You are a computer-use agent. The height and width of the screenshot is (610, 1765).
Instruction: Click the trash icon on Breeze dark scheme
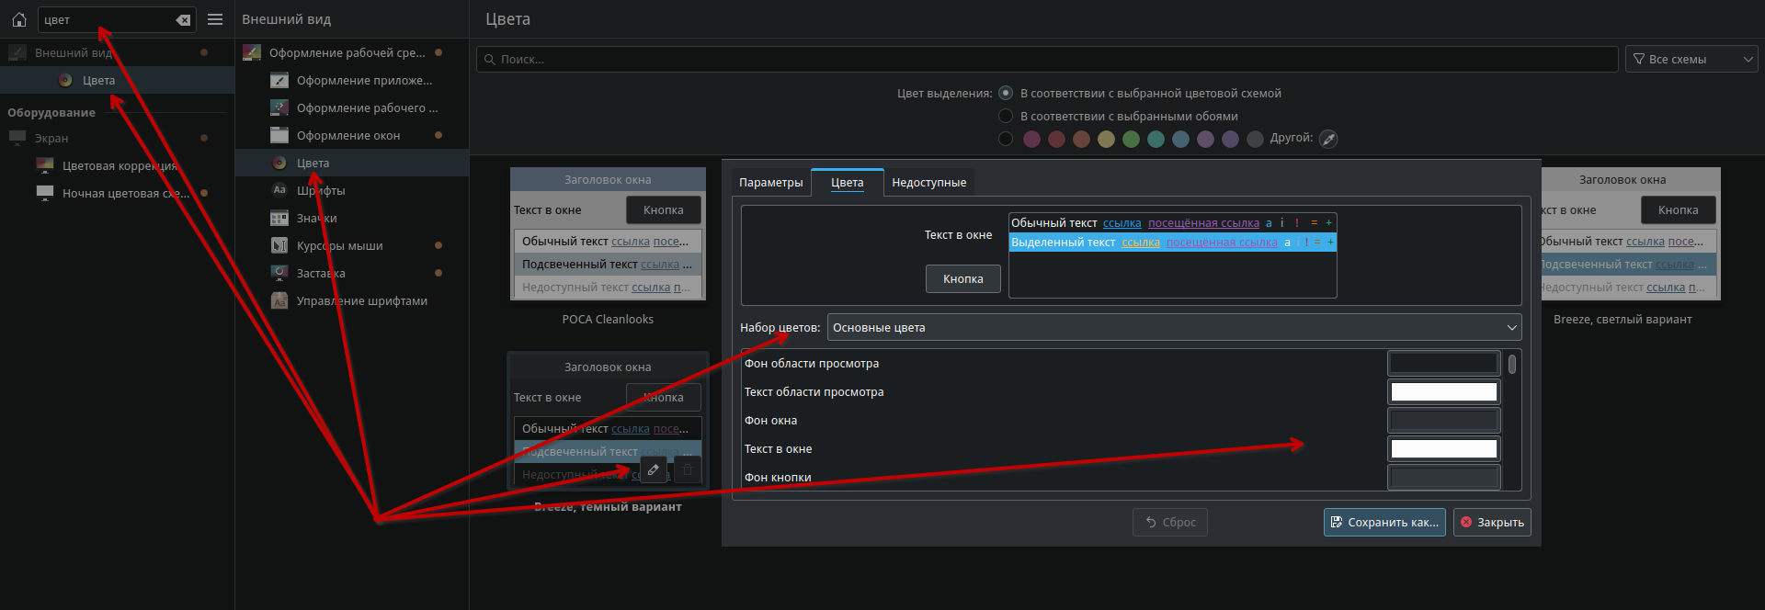pos(688,470)
